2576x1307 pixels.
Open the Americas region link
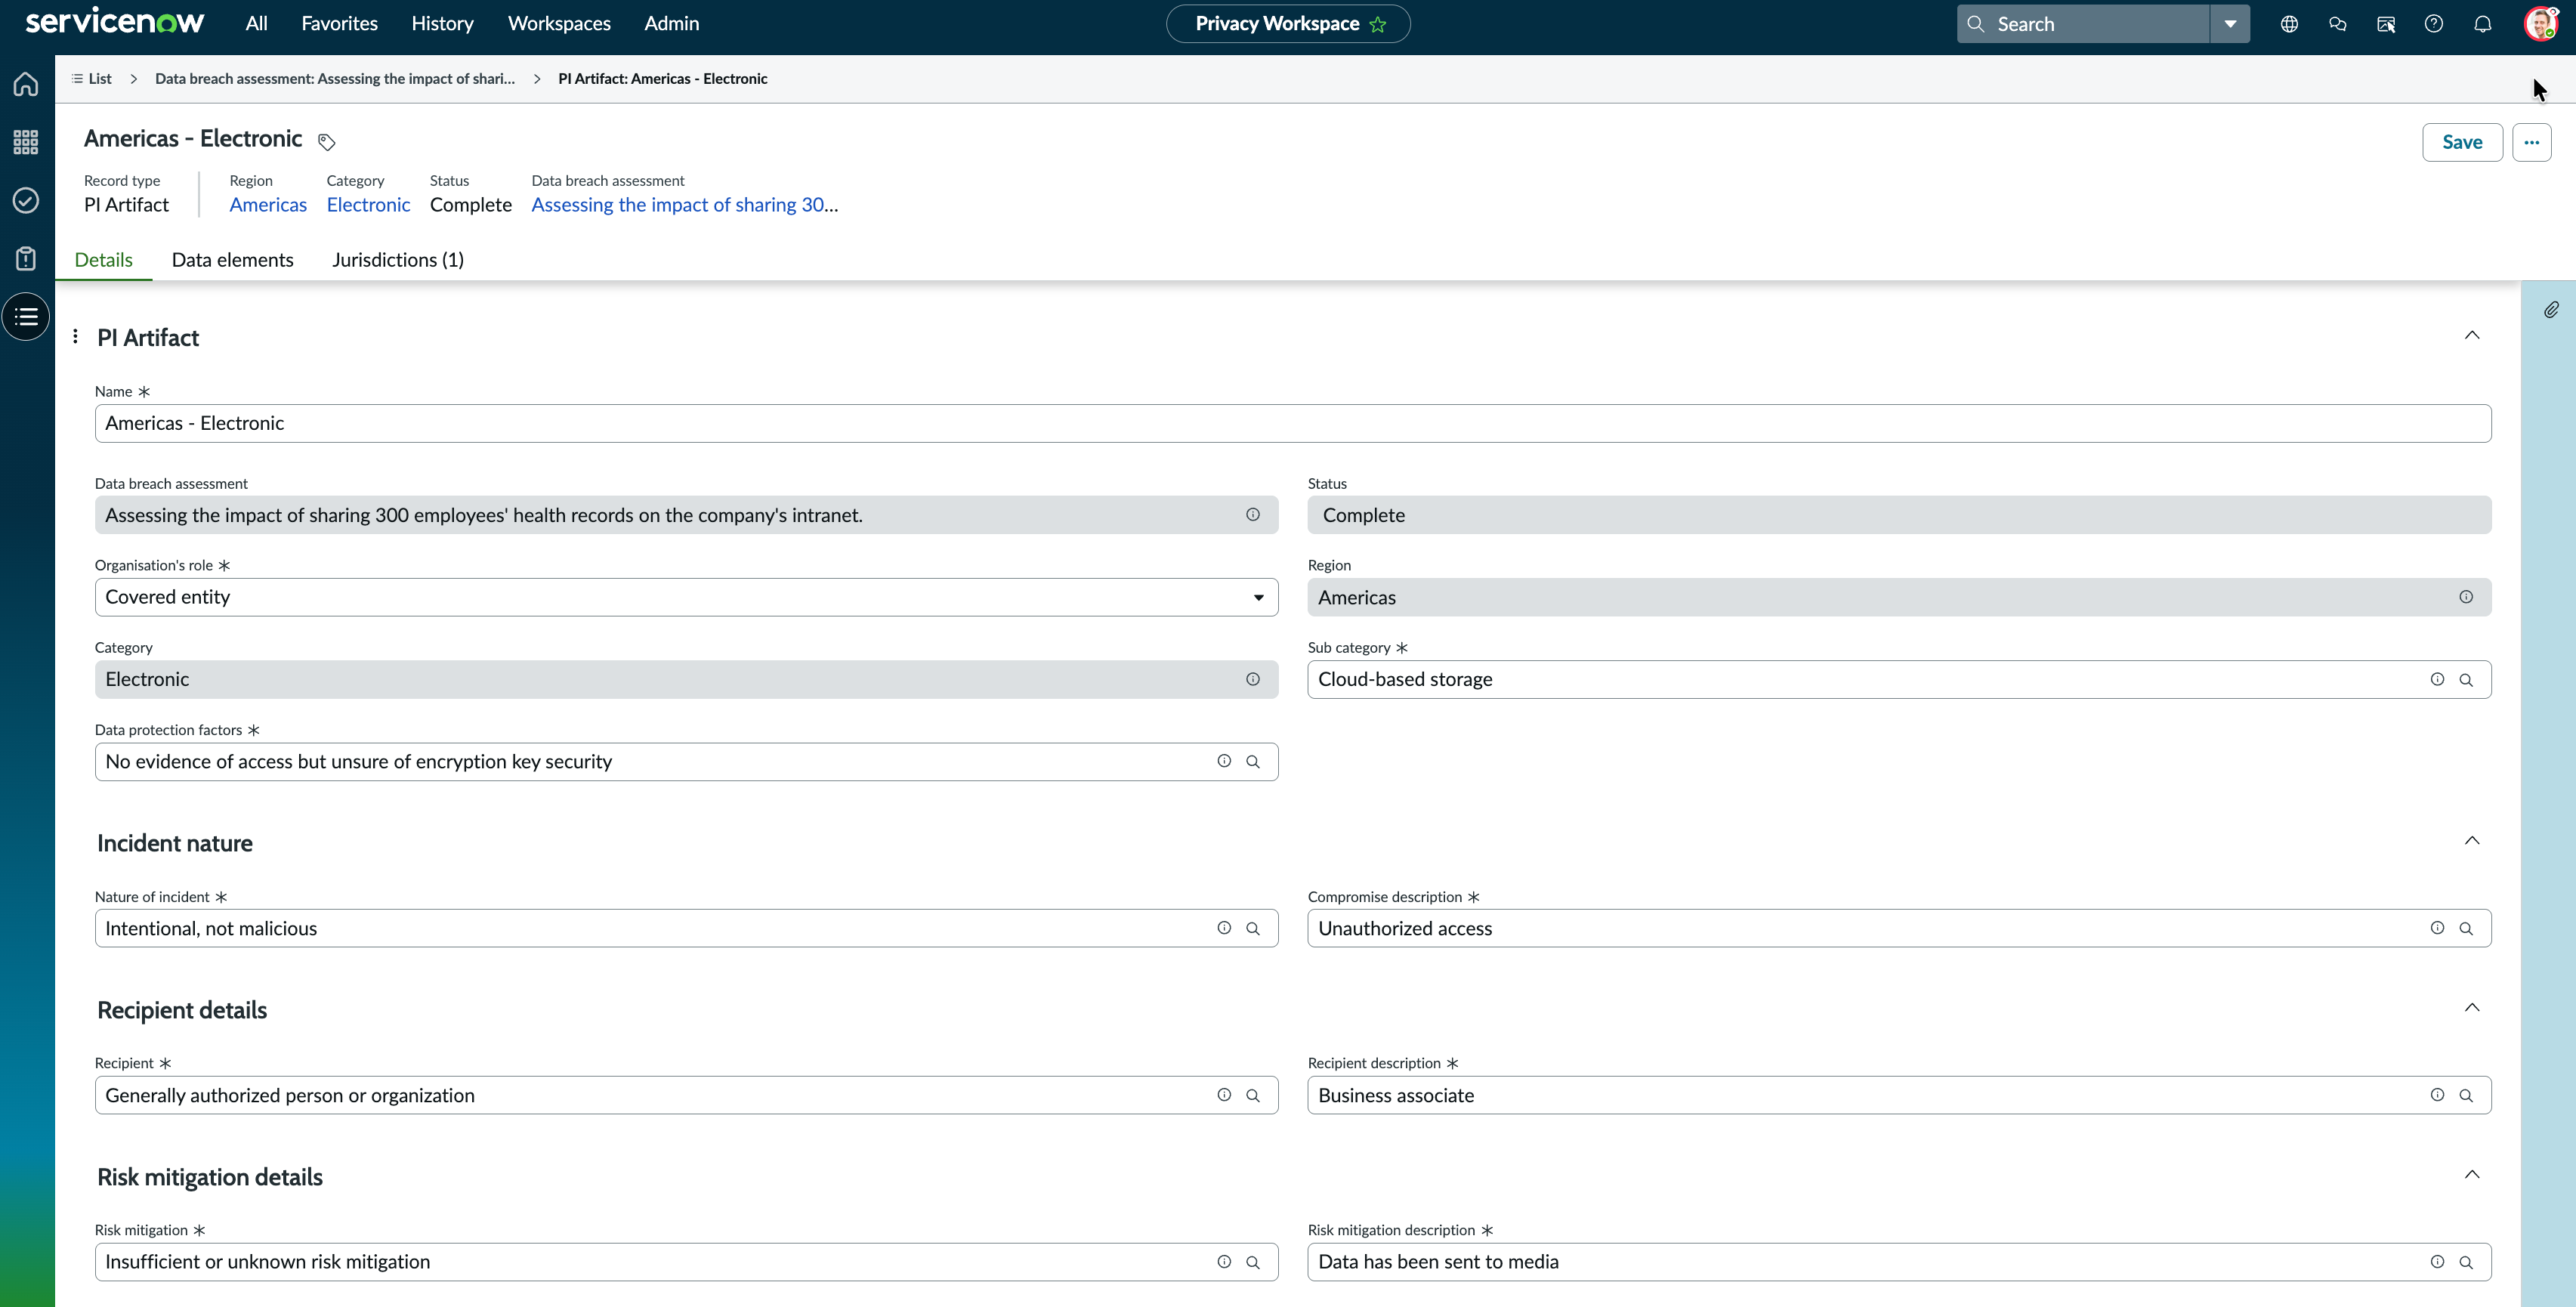coord(268,205)
